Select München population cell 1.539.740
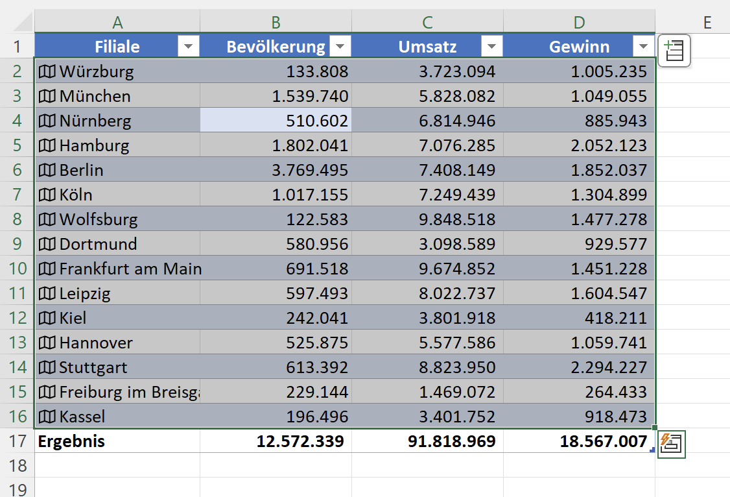730x497 pixels. (x=276, y=95)
